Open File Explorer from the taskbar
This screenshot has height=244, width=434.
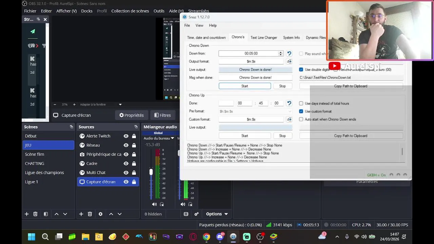coord(85,237)
